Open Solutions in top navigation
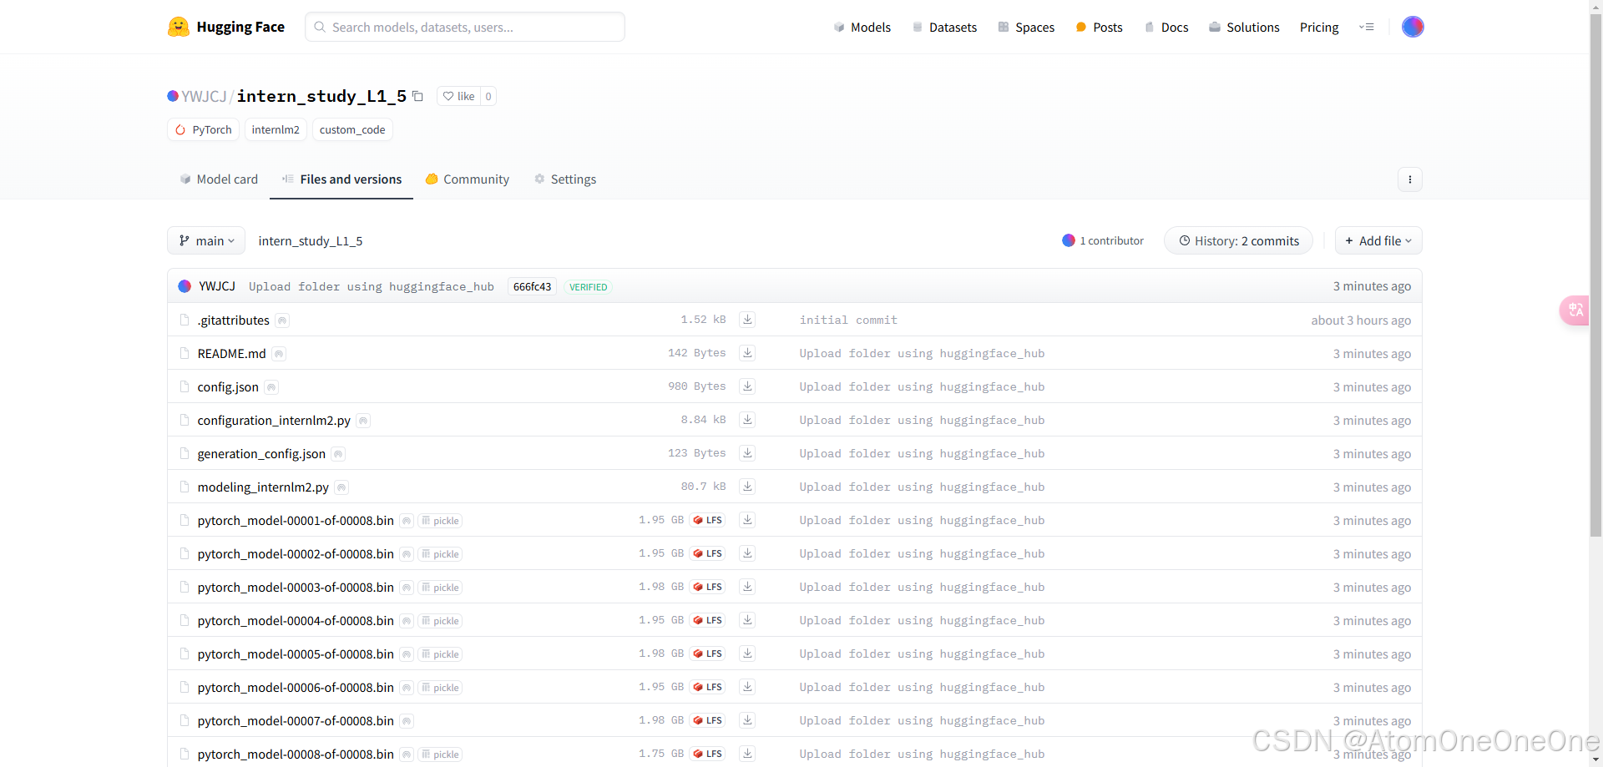The height and width of the screenshot is (767, 1603). [1244, 28]
